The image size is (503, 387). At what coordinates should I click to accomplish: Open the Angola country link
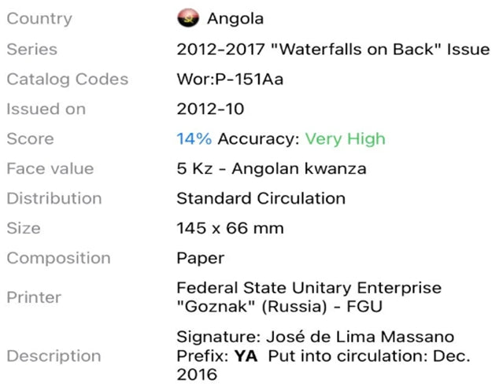tap(235, 19)
